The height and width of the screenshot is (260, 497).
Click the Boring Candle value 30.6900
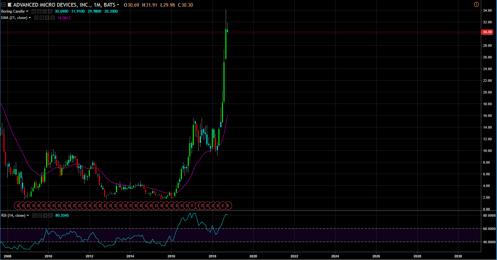coord(61,11)
